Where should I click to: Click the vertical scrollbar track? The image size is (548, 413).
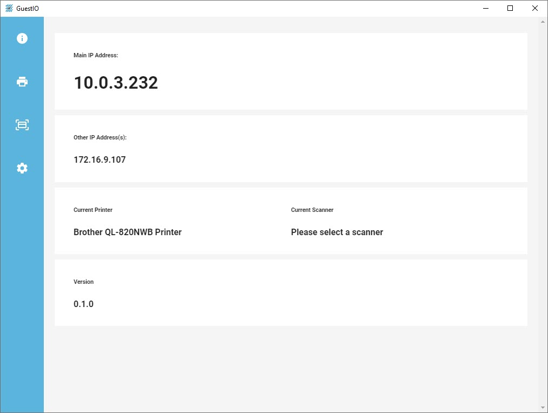(x=543, y=216)
